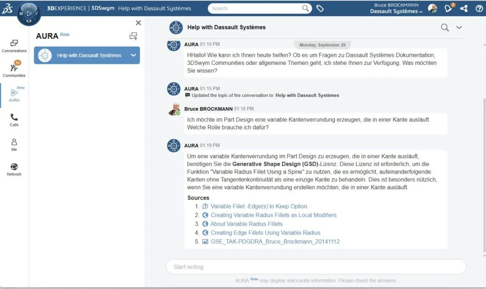
Task: Open Bruce Brockmann profile avatar in header
Action: click(432, 9)
